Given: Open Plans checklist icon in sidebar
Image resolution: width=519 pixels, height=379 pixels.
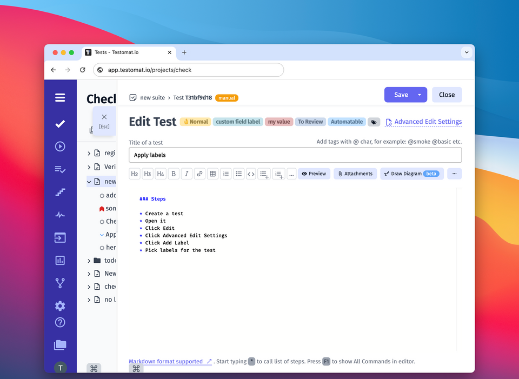Looking at the screenshot, I should click(x=60, y=169).
